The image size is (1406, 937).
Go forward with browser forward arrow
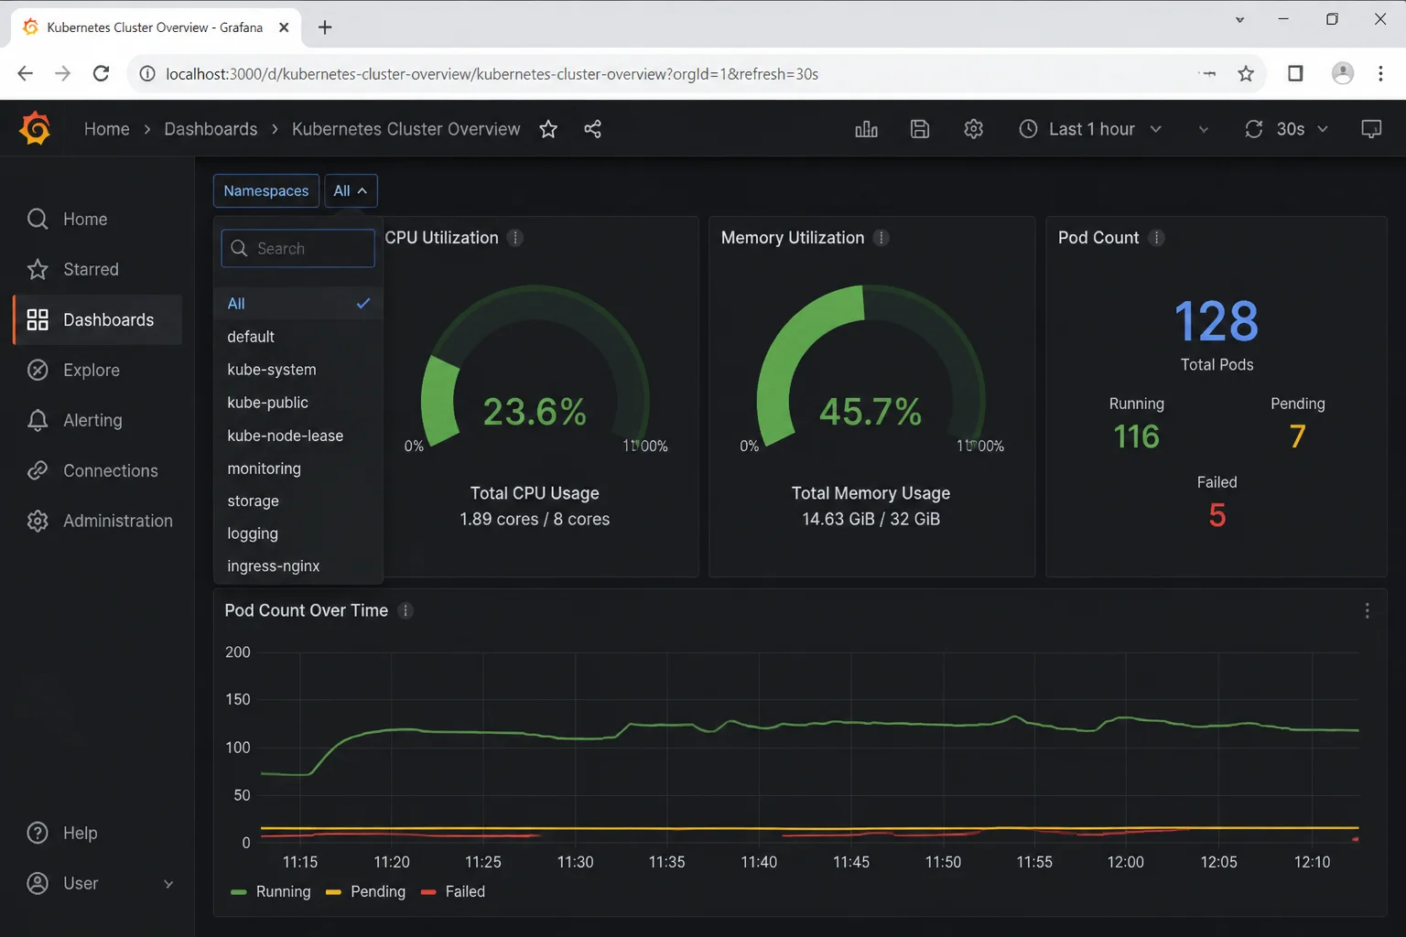(x=62, y=73)
